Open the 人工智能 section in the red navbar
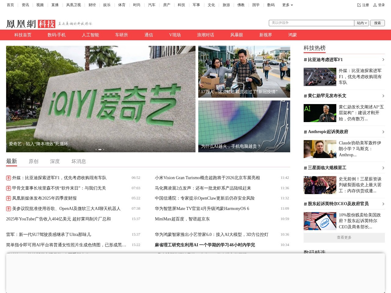The width and height of the screenshot is (391, 293). coord(90,35)
